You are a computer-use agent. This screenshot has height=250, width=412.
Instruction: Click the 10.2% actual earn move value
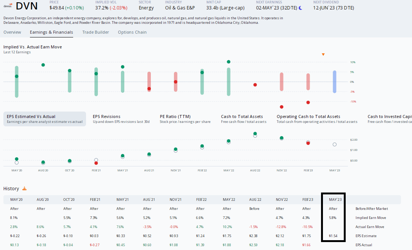227,227
